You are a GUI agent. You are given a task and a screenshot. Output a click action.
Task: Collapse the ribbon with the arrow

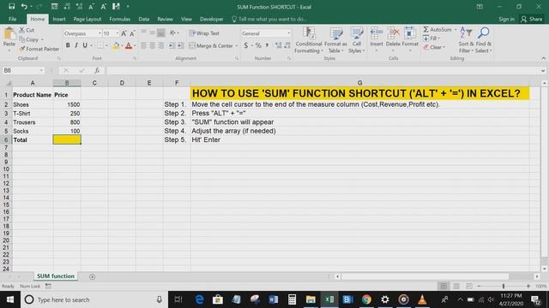coord(543,58)
